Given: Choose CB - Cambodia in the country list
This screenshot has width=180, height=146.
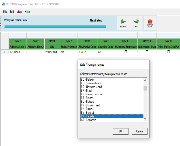Looking at the screenshot, I should [x=89, y=120].
